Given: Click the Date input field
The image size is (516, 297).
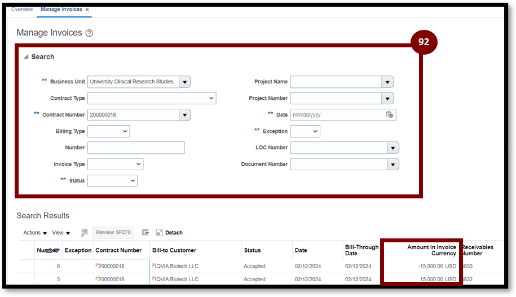Looking at the screenshot, I should pos(337,115).
